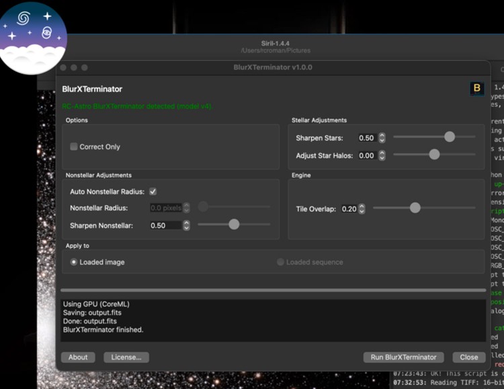Click the round cloud and stars logo
The image size is (504, 389).
[33, 38]
